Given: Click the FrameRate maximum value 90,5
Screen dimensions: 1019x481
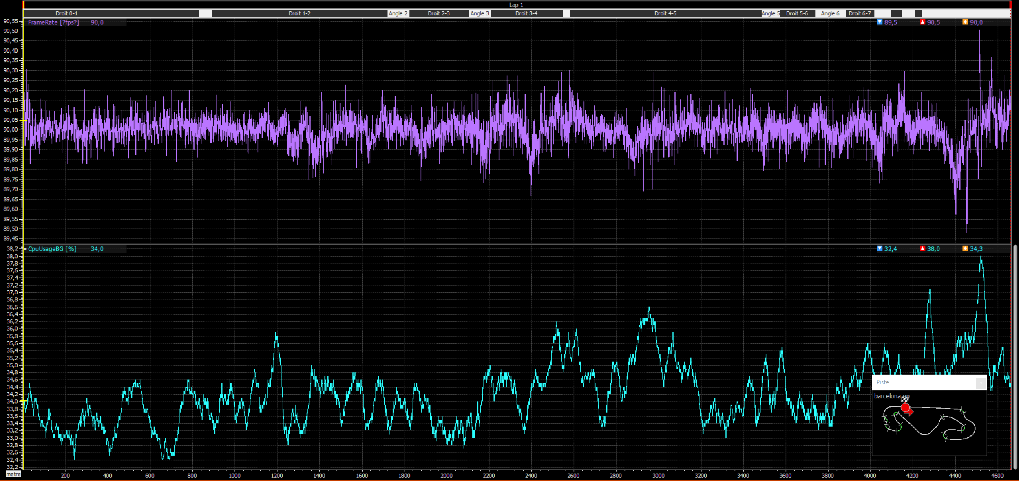Looking at the screenshot, I should (x=934, y=22).
